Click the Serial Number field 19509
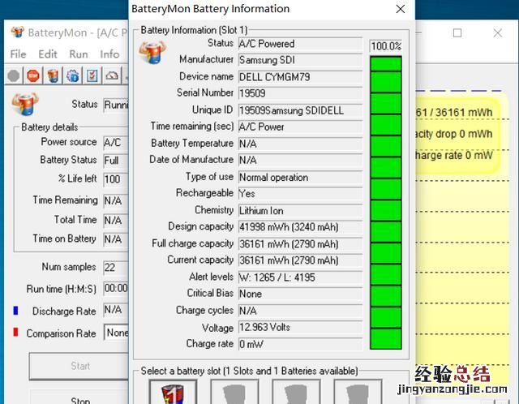The height and width of the screenshot is (404, 519). 300,93
